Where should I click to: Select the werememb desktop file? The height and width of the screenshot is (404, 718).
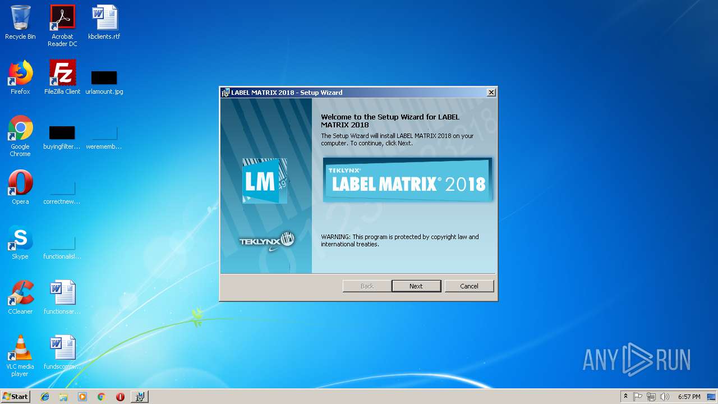pyautogui.click(x=104, y=138)
